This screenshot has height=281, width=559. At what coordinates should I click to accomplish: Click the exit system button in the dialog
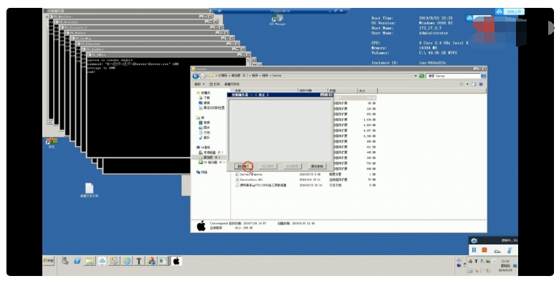point(316,166)
